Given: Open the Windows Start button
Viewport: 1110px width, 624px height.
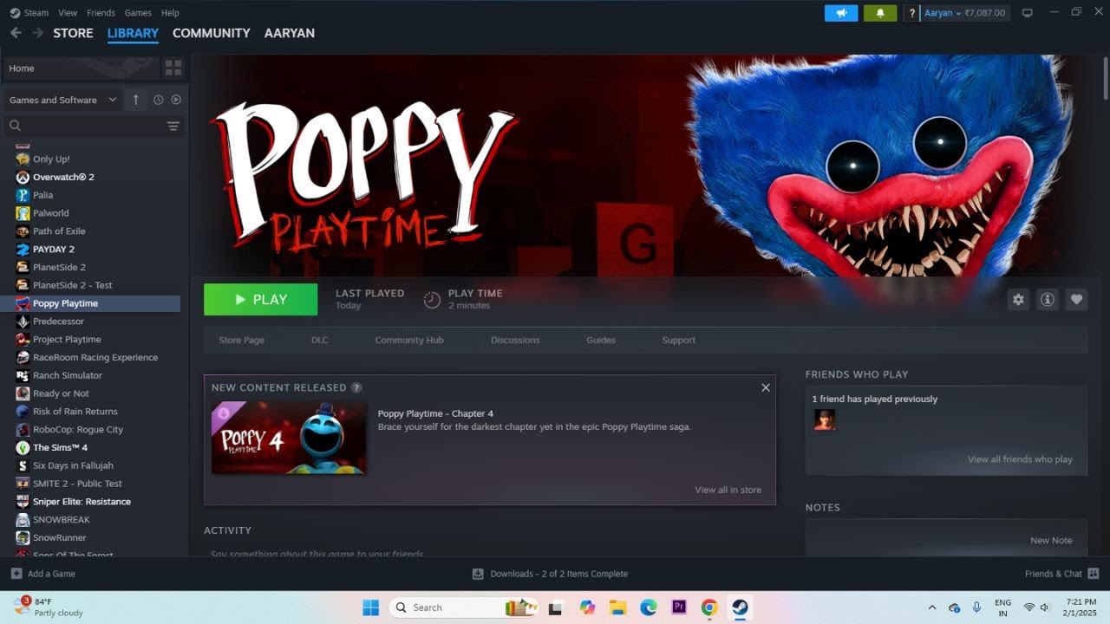Looking at the screenshot, I should [370, 608].
